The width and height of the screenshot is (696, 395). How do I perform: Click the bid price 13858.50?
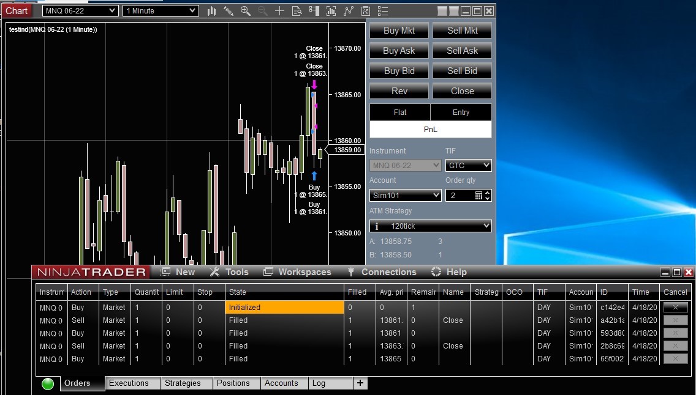[396, 254]
